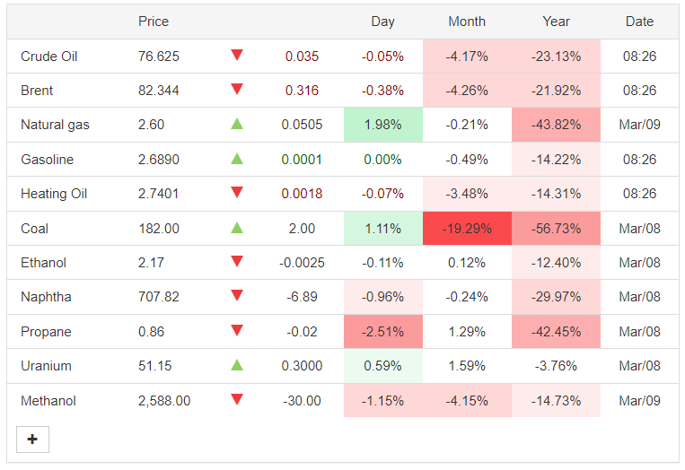Click the red down arrow in Heating Oil row
The height and width of the screenshot is (470, 685).
(x=237, y=193)
